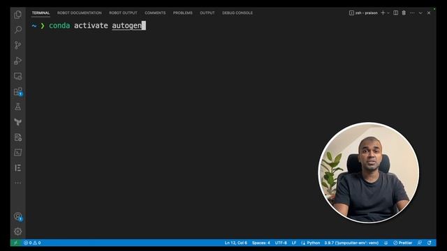The image size is (447, 251).
Task: Click the terminal-shaped sidebar icon
Action: [x=17, y=153]
